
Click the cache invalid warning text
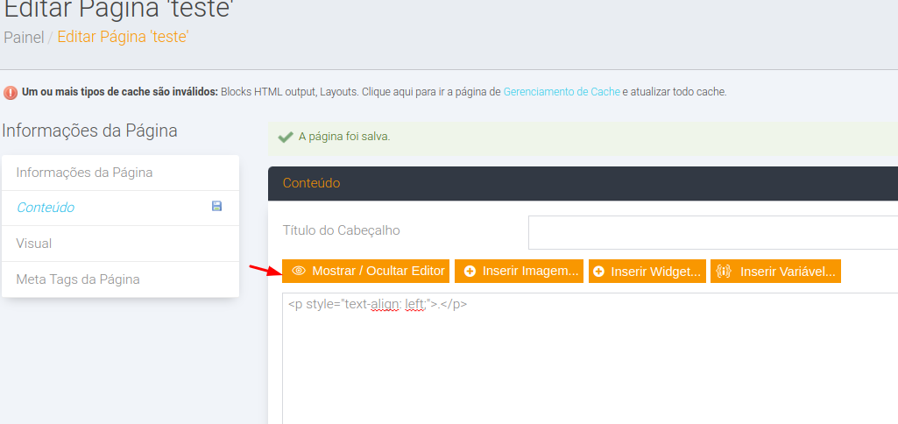(374, 92)
